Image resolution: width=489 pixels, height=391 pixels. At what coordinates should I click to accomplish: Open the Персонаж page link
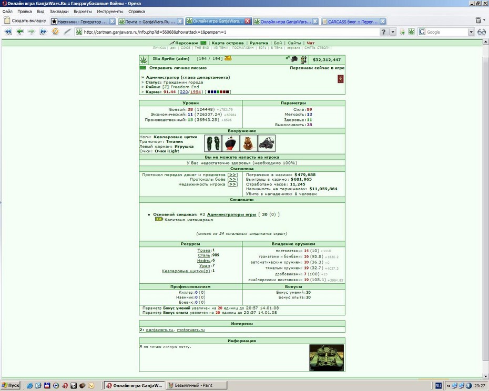click(x=187, y=43)
